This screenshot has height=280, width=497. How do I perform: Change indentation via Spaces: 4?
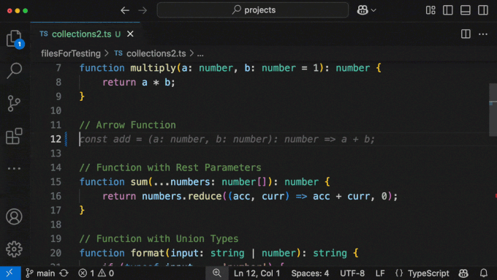pyautogui.click(x=310, y=273)
